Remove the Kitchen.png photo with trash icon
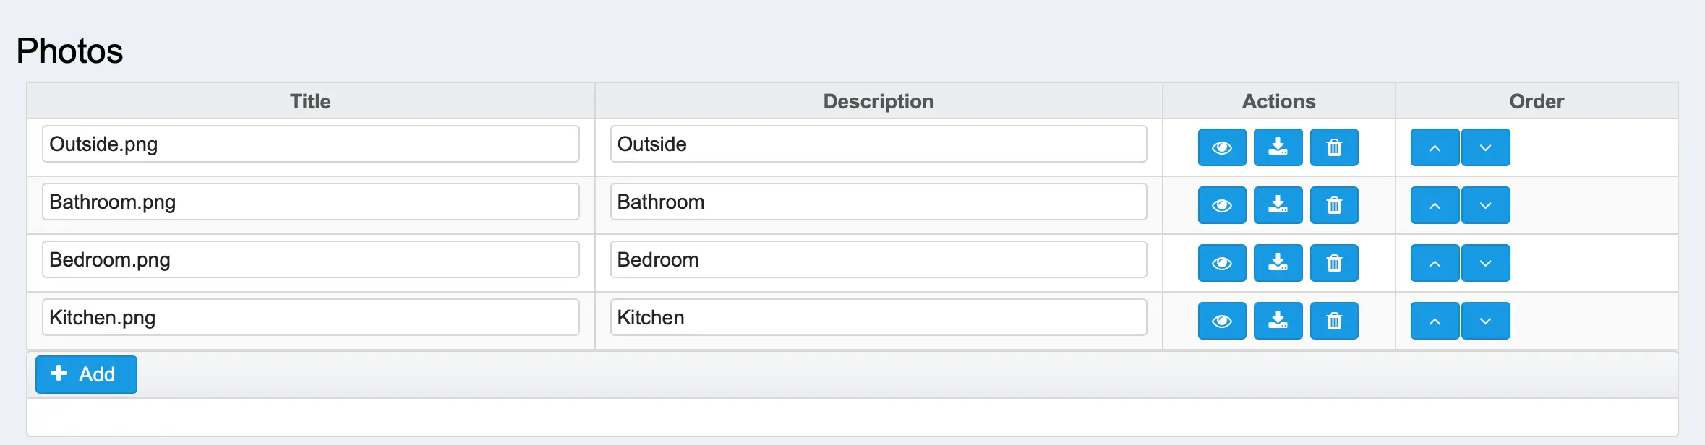 [1334, 321]
